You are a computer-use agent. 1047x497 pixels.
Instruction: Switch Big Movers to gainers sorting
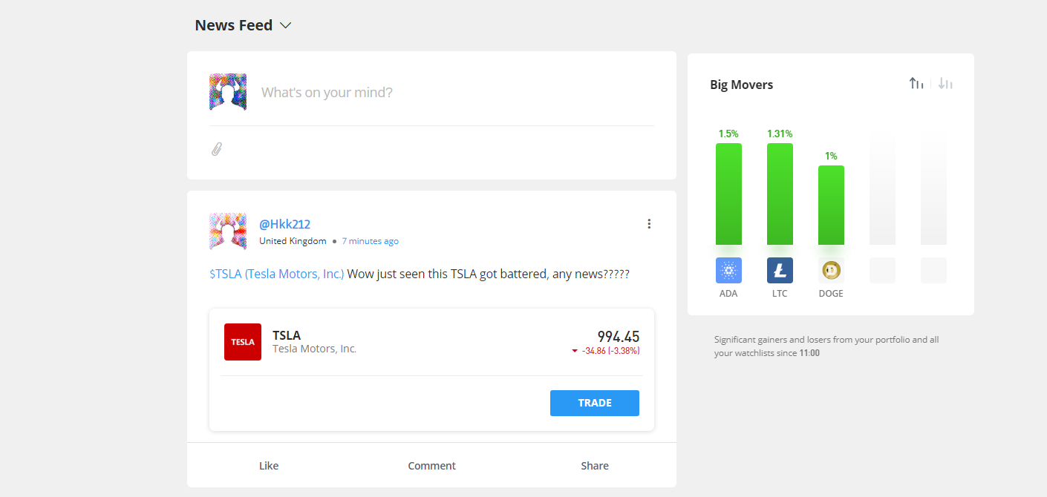[916, 84]
